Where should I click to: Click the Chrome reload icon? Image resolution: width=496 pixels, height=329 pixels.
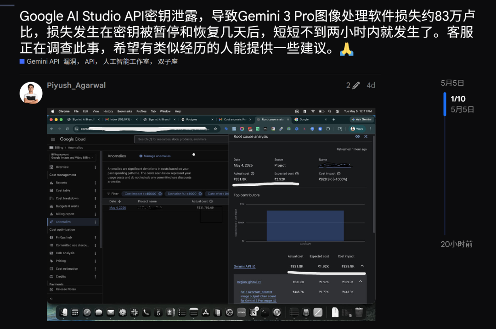pos(67,128)
